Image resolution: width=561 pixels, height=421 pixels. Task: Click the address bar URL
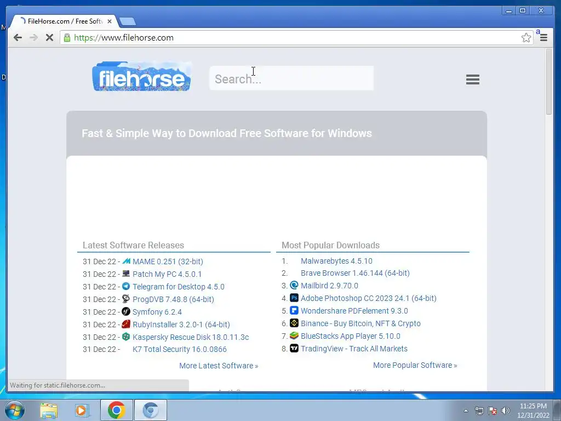click(123, 38)
